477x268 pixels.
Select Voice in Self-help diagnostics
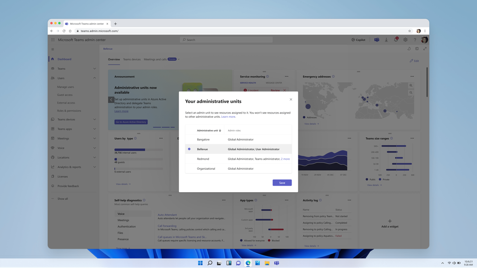coord(133,214)
